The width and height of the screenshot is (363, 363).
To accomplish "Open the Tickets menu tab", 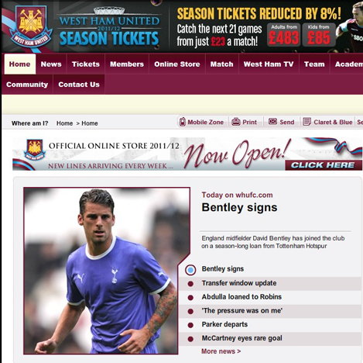I will coord(86,64).
